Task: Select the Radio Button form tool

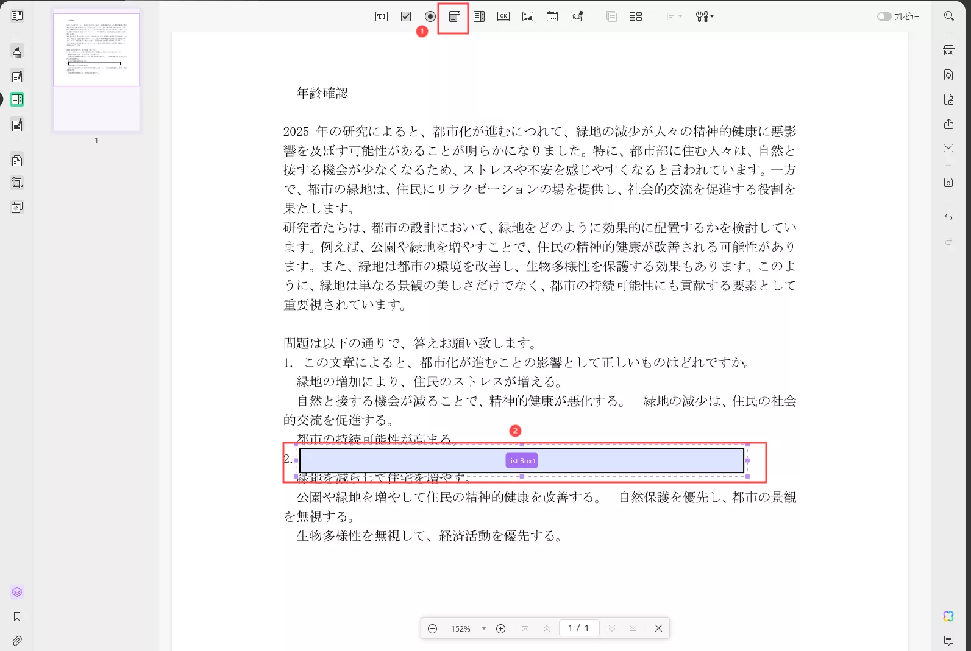Action: (430, 16)
